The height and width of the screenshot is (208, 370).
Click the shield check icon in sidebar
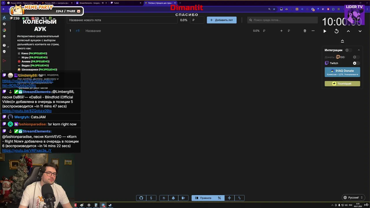[x=4, y=51]
